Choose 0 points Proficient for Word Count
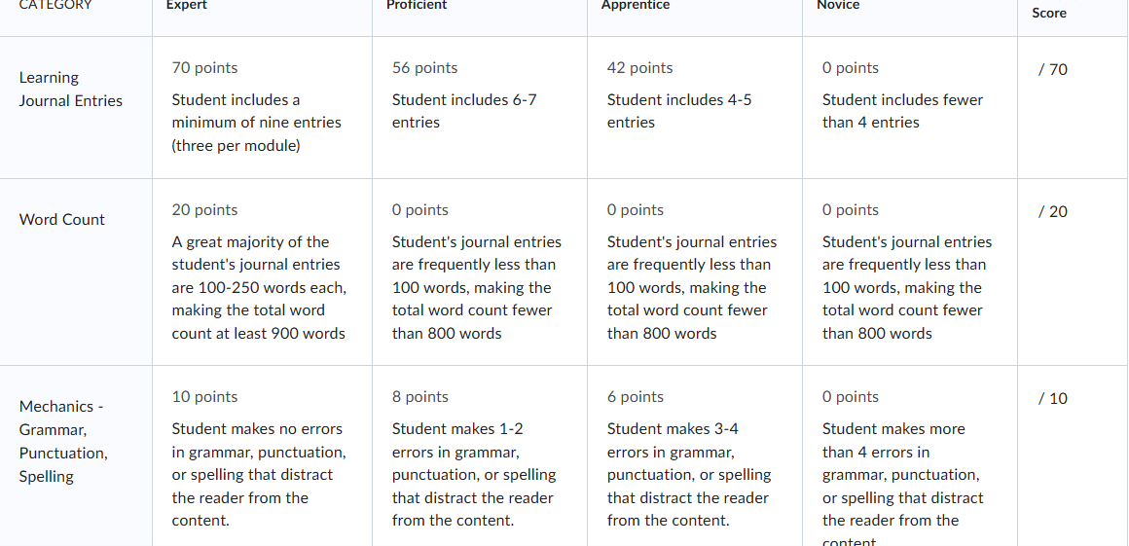This screenshot has height=546, width=1129. [x=480, y=273]
